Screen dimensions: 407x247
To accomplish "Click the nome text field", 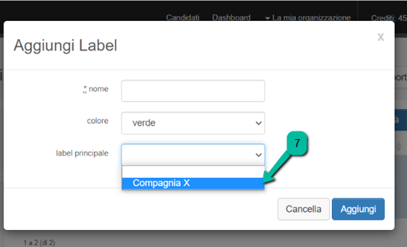I will click(193, 91).
